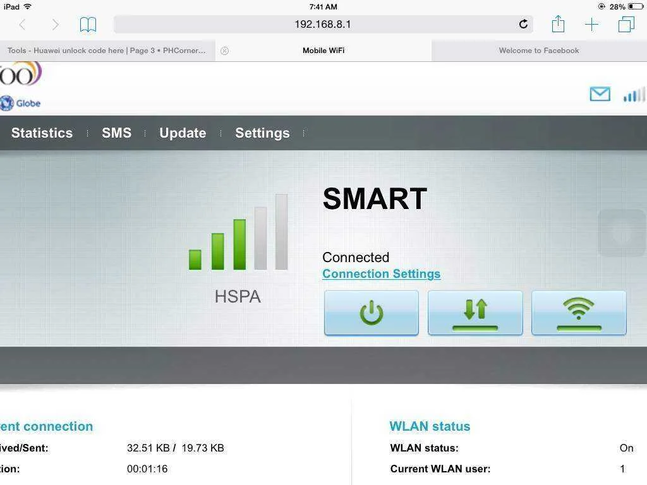Screen dimensions: 647x485
Task: Click the header signal strength icon
Action: [634, 95]
